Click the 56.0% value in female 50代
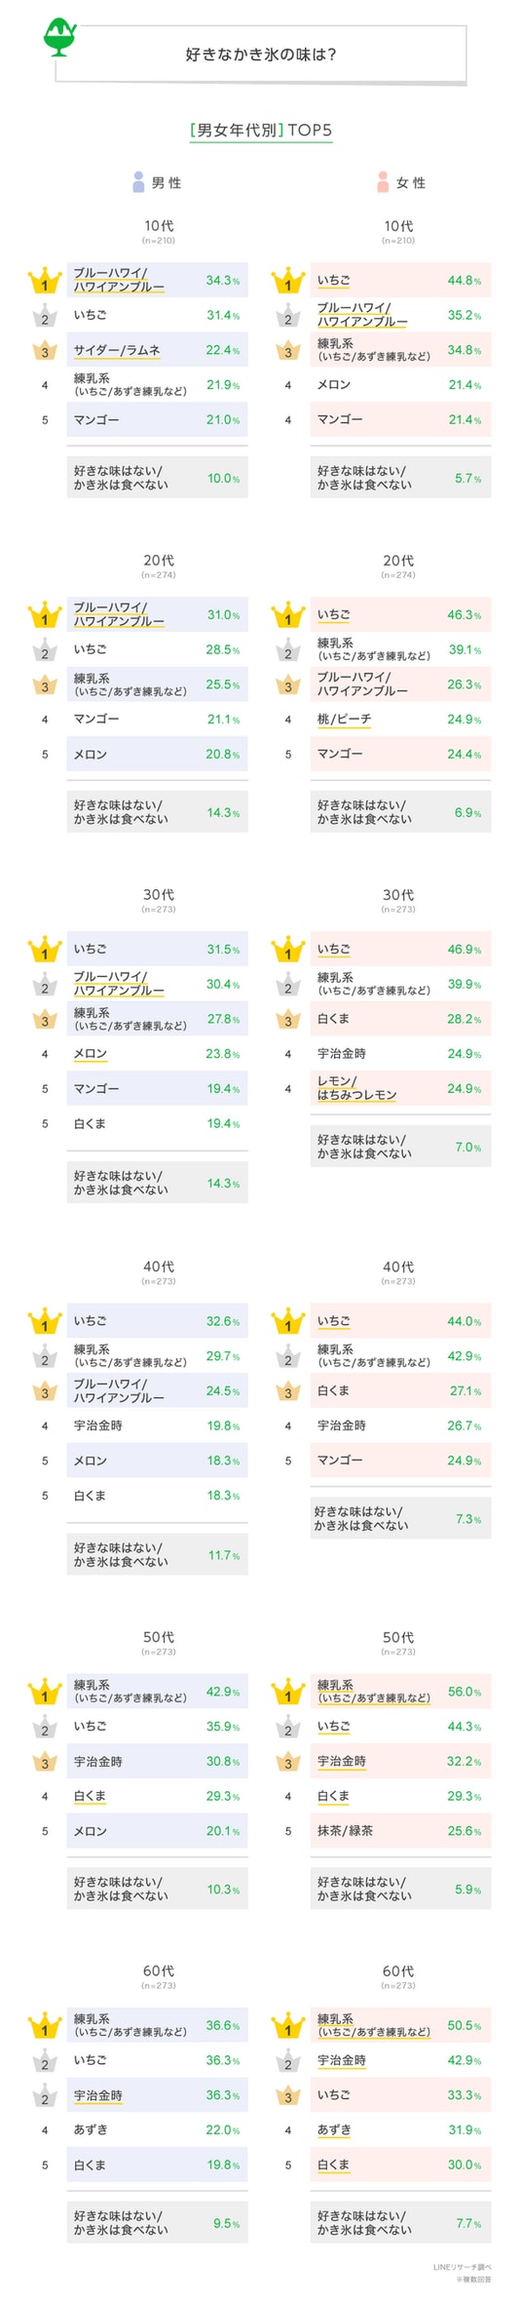 pos(465,1692)
